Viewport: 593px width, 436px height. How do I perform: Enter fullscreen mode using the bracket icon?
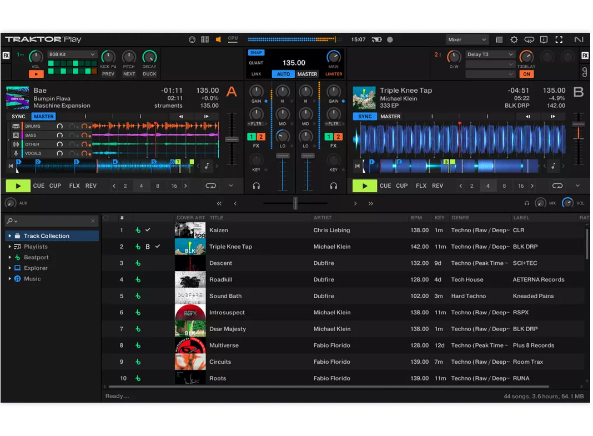[559, 40]
